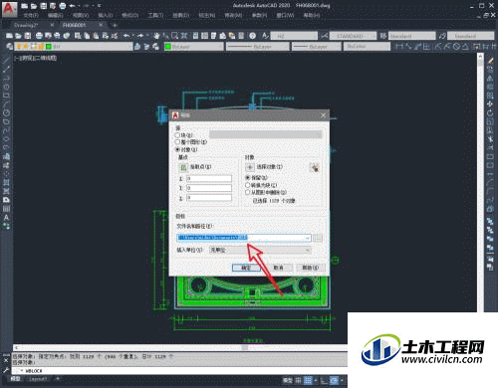This screenshot has width=498, height=388.
Task: Click the Y coordinate input field
Action: click(209, 188)
